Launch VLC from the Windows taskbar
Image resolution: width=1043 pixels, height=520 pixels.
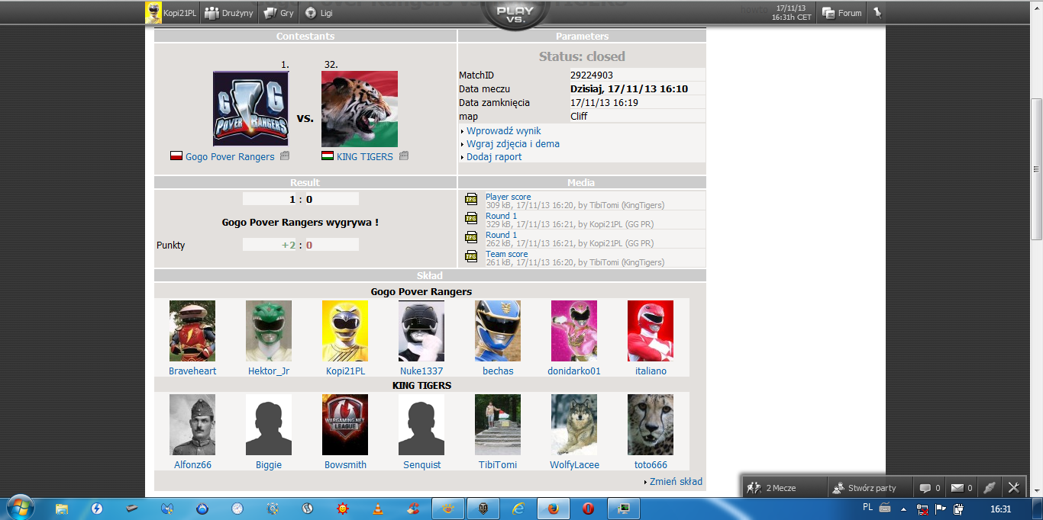pos(378,508)
